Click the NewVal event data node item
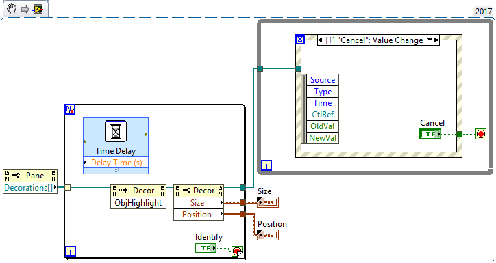 323,138
